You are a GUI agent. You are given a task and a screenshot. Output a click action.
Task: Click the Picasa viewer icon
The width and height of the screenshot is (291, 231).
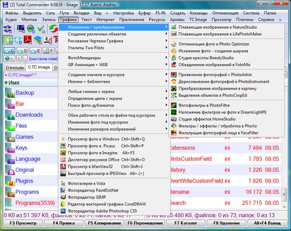[63, 146]
